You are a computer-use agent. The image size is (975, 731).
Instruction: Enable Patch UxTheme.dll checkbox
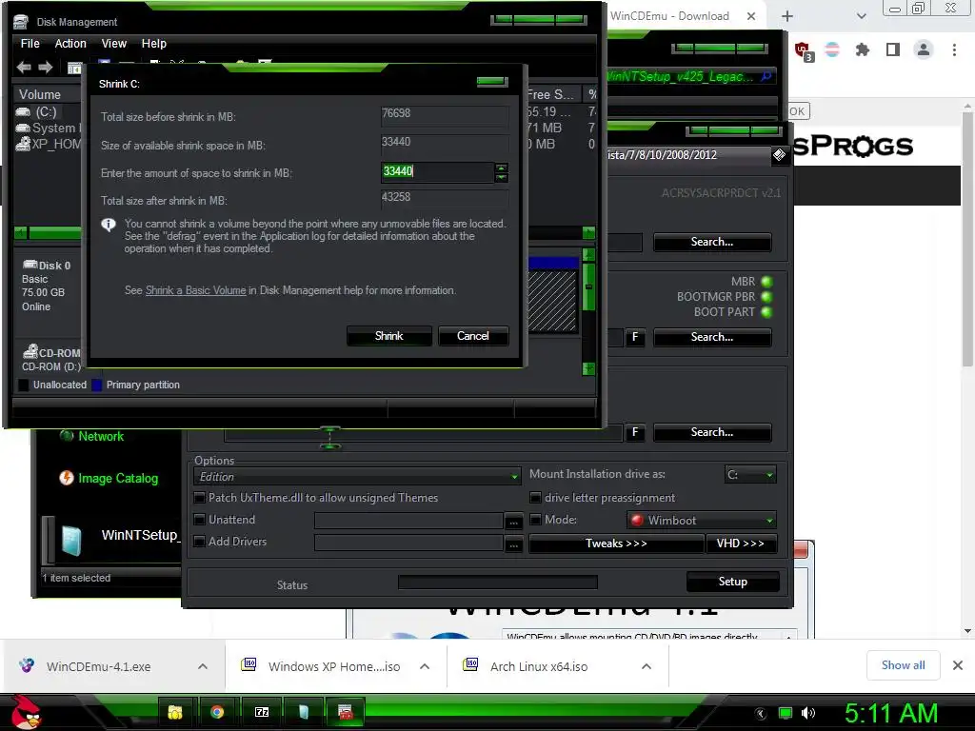point(200,497)
